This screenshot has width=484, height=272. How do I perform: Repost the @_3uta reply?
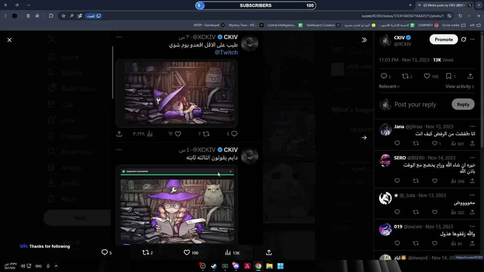(x=416, y=212)
